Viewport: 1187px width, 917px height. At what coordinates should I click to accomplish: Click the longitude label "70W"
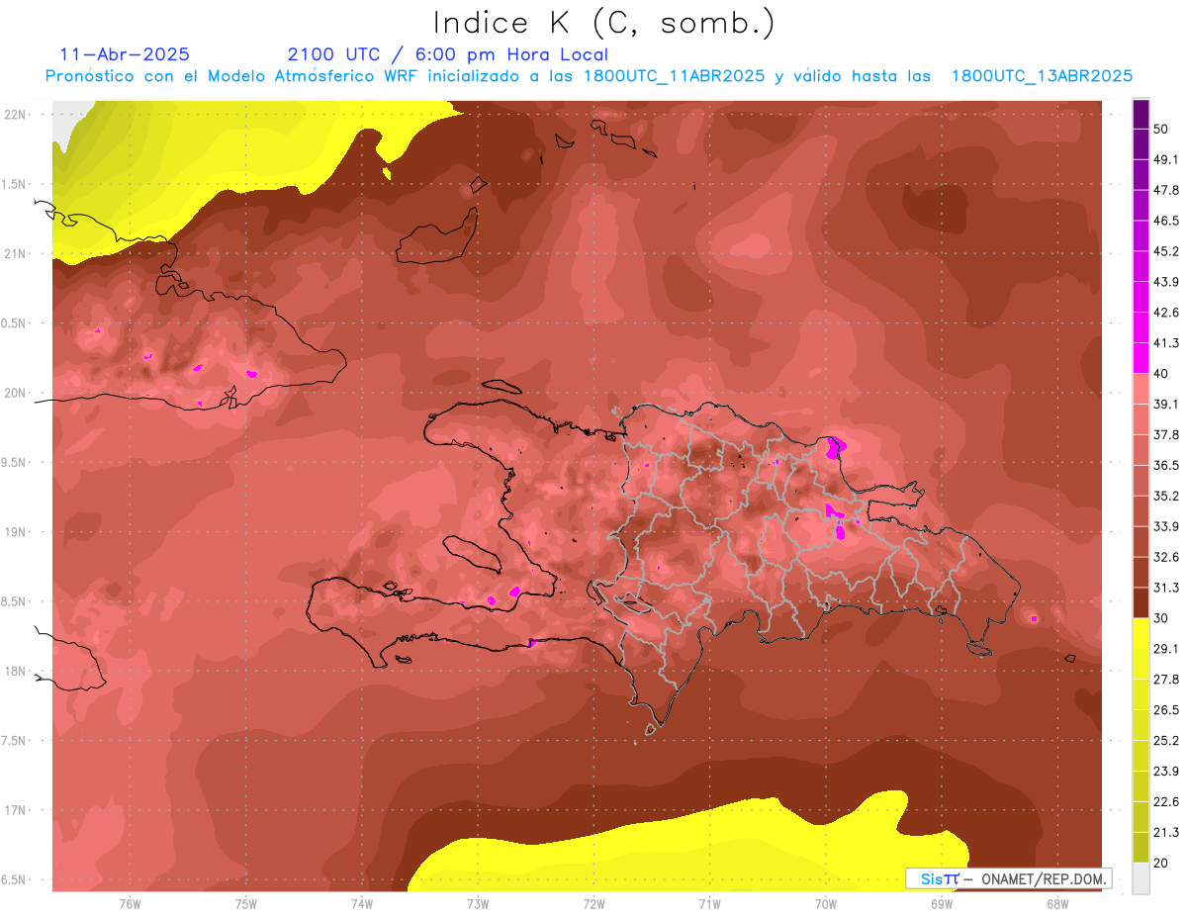pos(825,904)
